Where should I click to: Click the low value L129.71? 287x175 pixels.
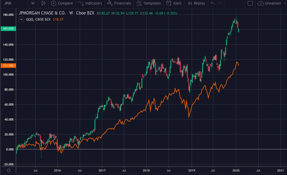pos(132,13)
